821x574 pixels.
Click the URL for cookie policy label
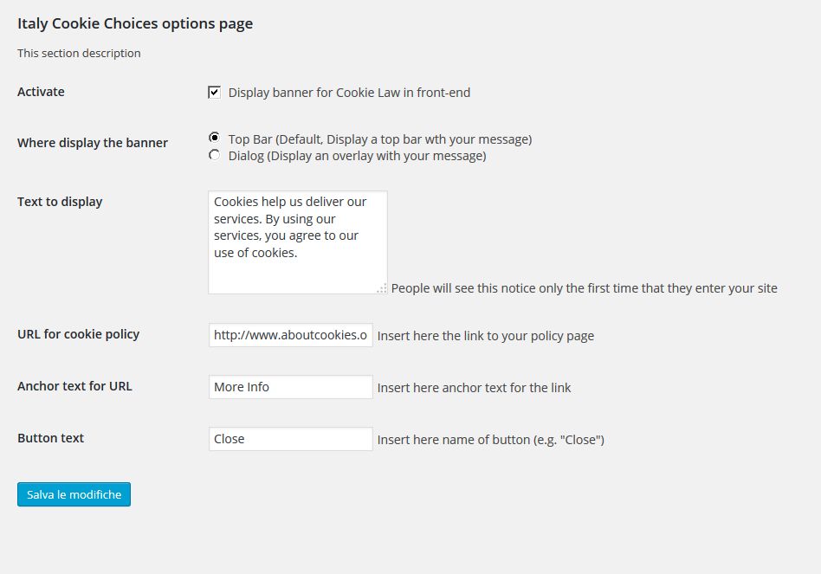pyautogui.click(x=78, y=334)
